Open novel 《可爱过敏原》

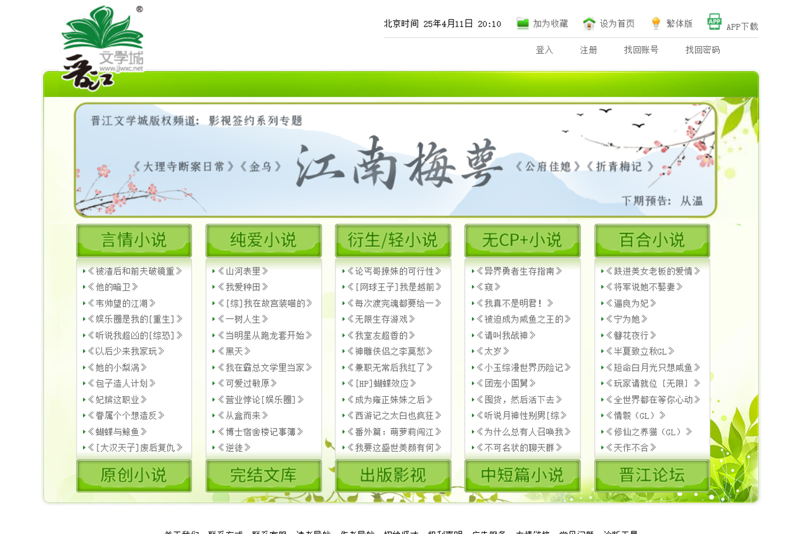(247, 383)
